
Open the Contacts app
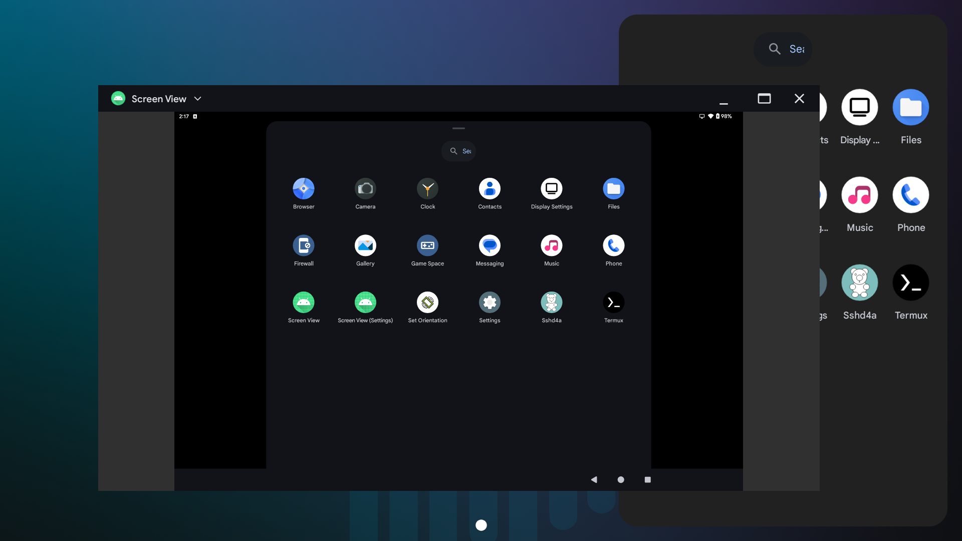[x=490, y=188]
